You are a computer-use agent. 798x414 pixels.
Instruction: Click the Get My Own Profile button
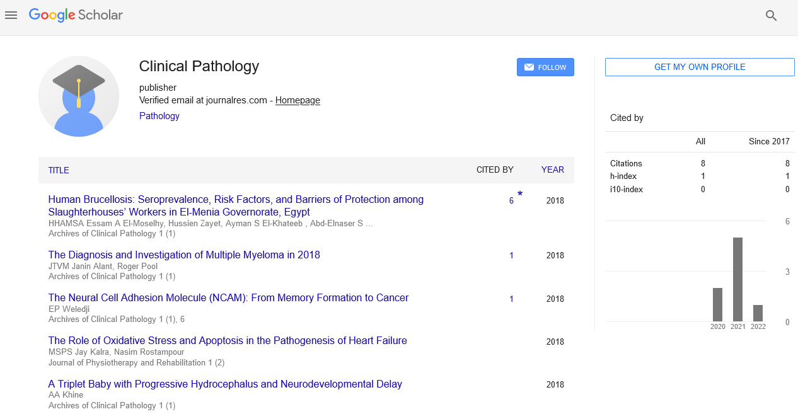tap(700, 67)
